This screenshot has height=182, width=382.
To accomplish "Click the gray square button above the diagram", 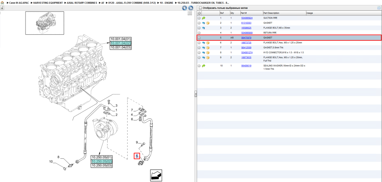I will (190, 13).
